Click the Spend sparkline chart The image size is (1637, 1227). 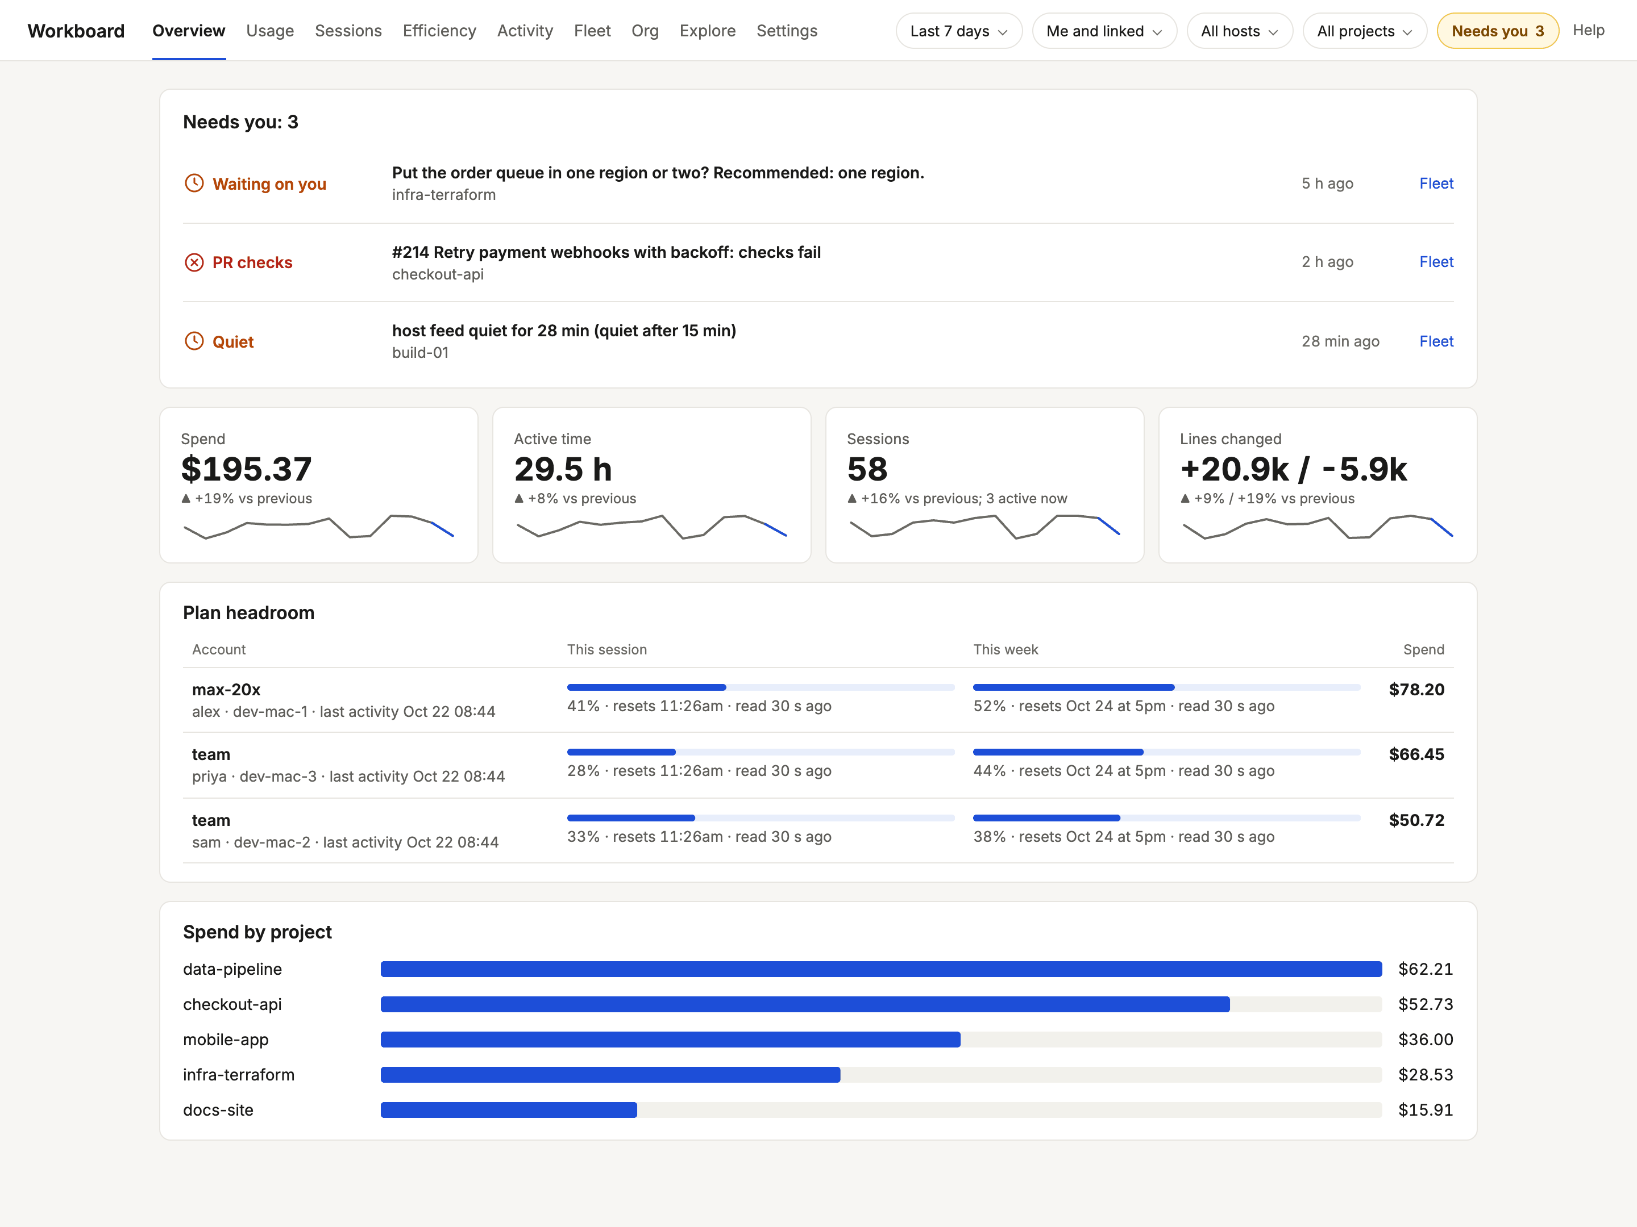319,527
